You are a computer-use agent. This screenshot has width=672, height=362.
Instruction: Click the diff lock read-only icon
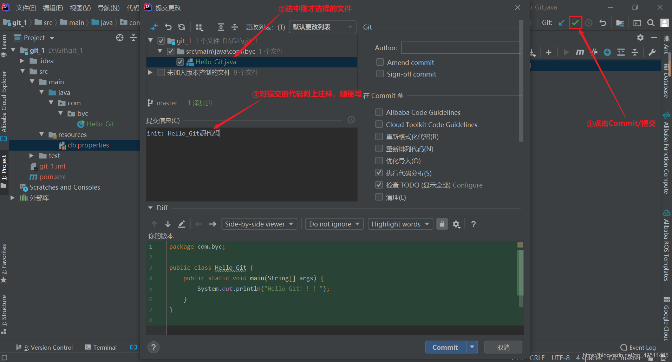442,224
